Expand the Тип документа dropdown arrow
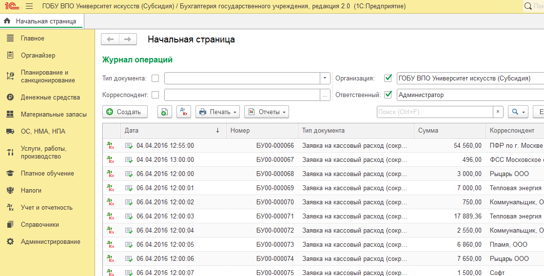544x276 pixels. [x=325, y=78]
